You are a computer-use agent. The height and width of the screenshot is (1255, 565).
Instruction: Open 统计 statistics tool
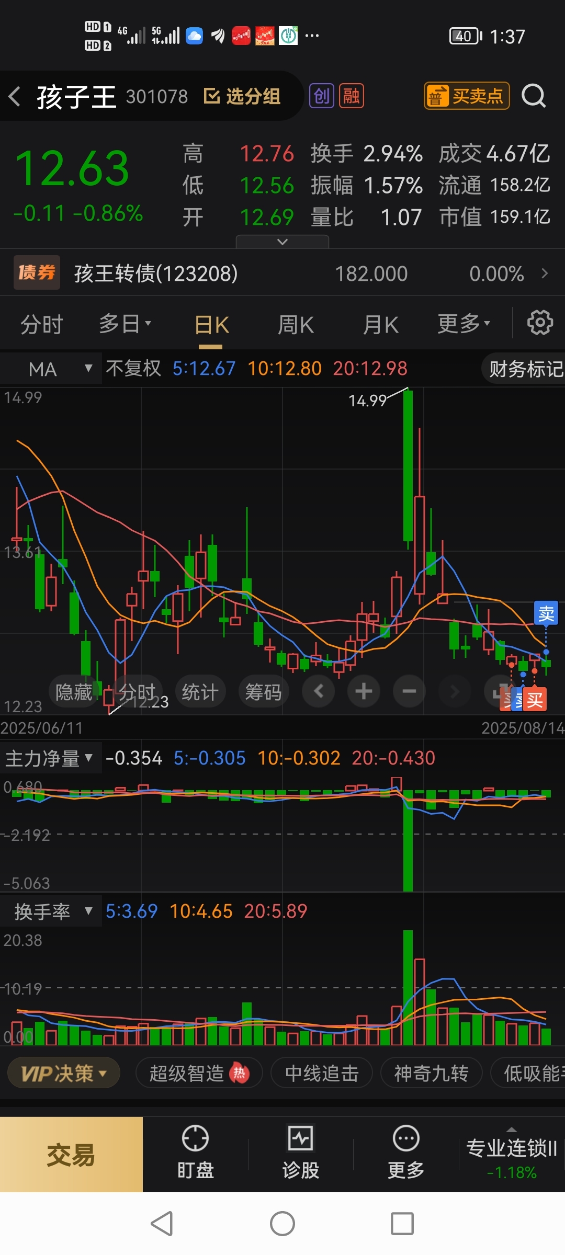(200, 692)
